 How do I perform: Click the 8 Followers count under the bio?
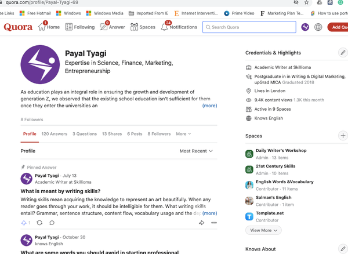[32, 119]
